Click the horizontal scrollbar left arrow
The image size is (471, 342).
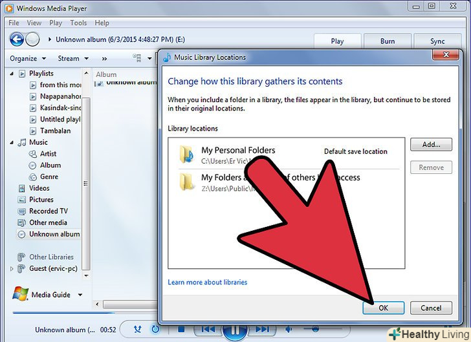pos(97,304)
